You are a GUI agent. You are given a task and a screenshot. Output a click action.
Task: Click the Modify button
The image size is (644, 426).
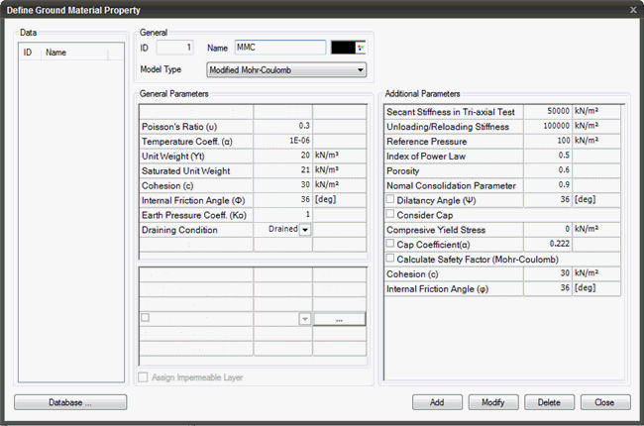(493, 402)
